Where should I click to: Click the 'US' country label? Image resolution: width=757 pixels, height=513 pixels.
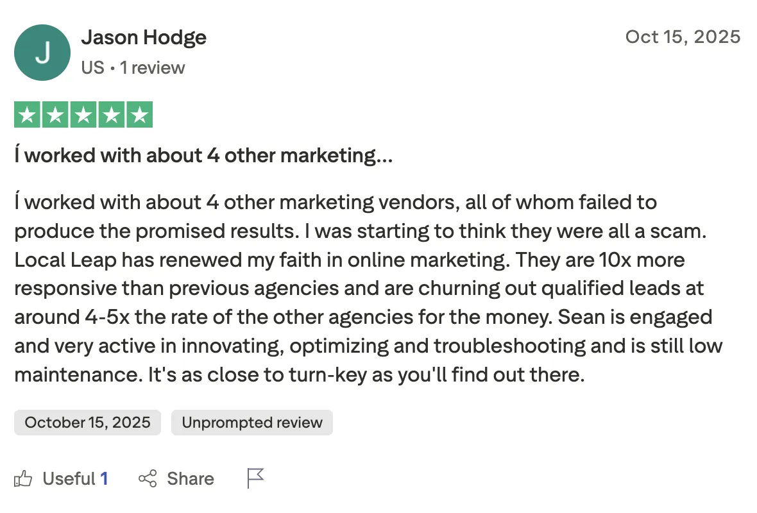[x=92, y=67]
